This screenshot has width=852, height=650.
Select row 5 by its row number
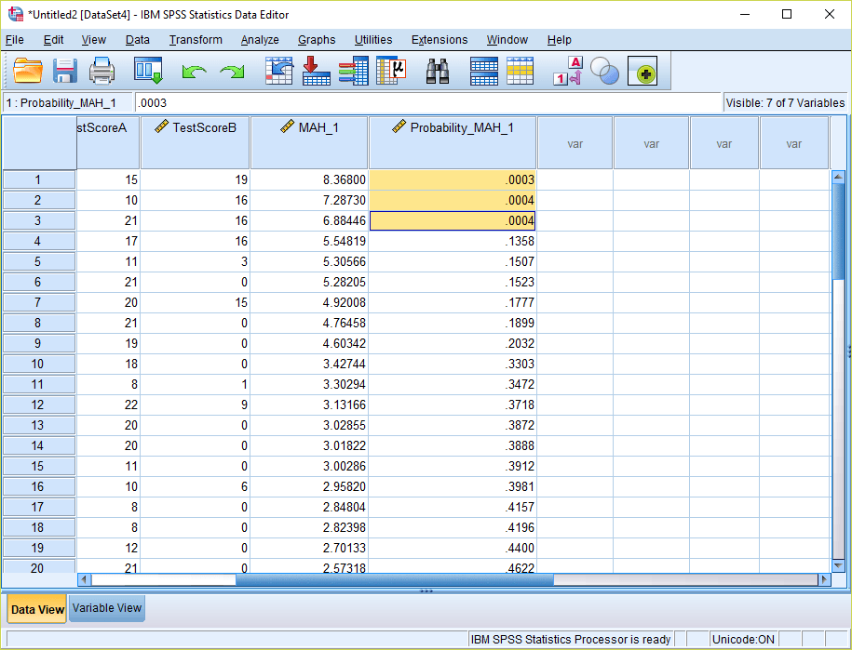pos(37,261)
